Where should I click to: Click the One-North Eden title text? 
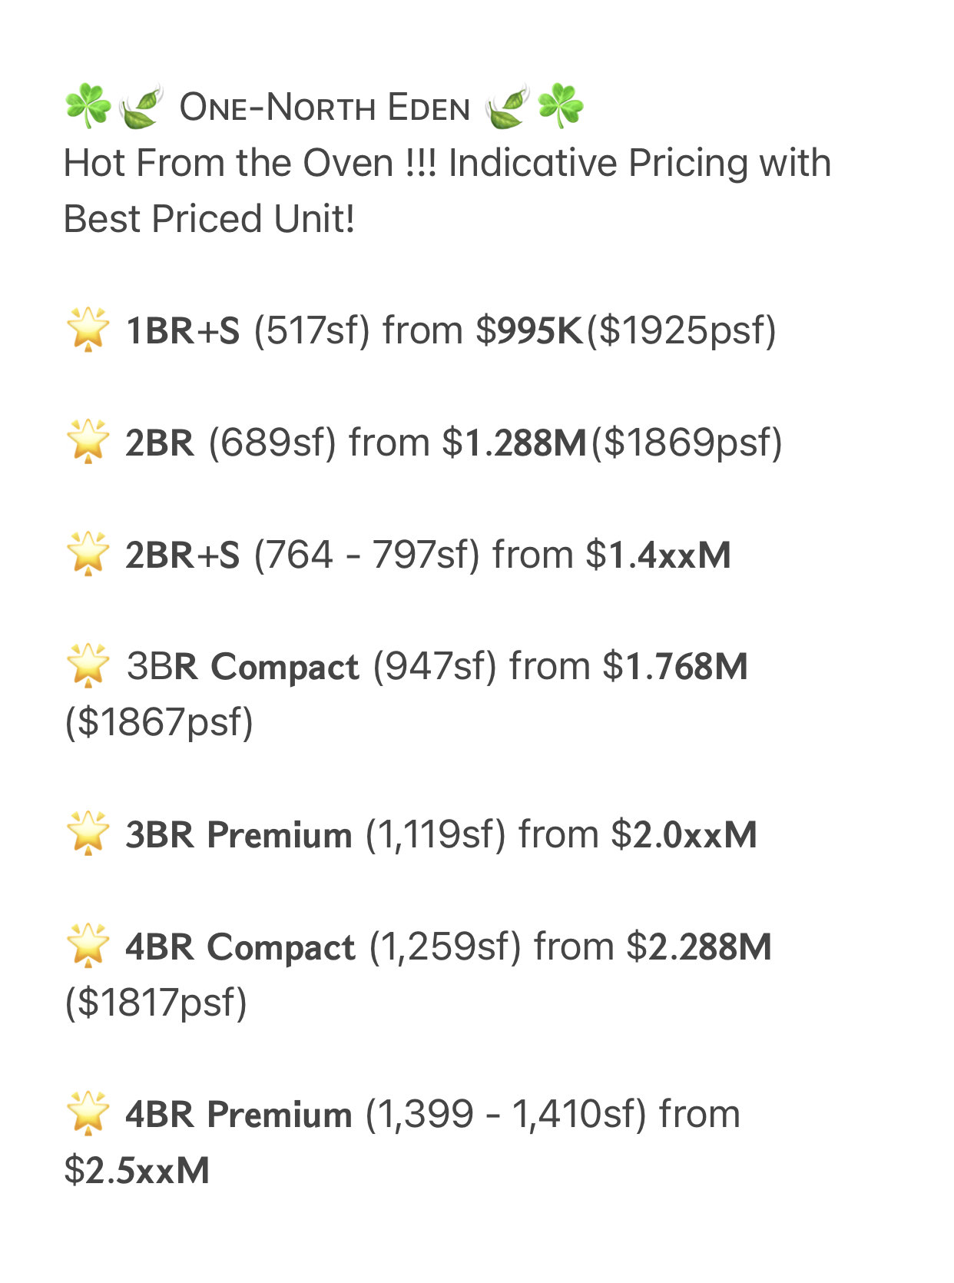coord(324,108)
